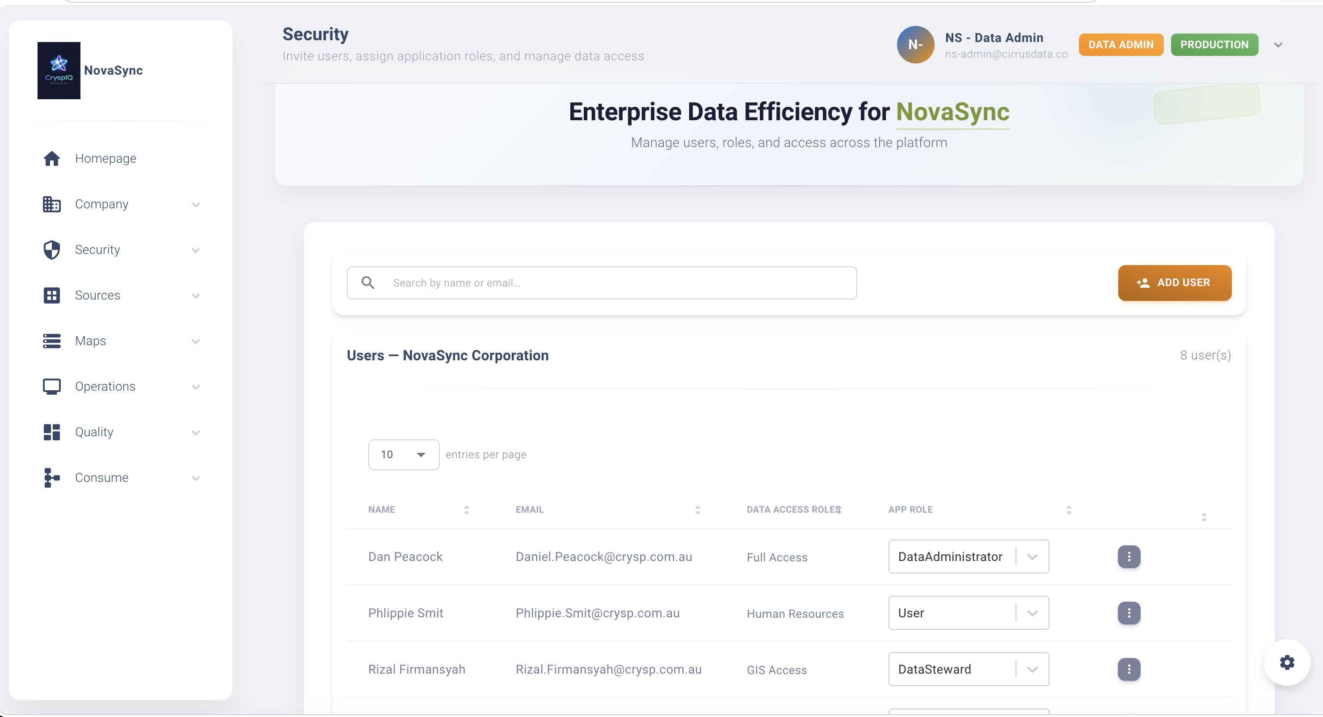Click Daniel.Peacock@crysp.com.au email
Image resolution: width=1323 pixels, height=717 pixels.
point(604,557)
